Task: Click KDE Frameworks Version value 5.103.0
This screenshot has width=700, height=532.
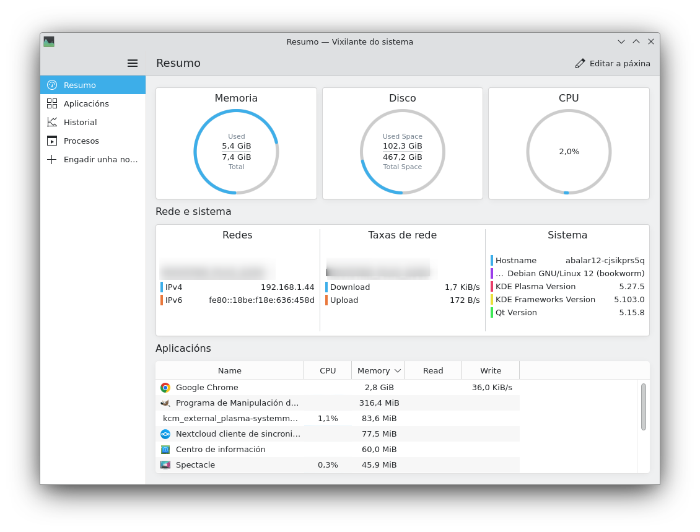Action: (629, 300)
